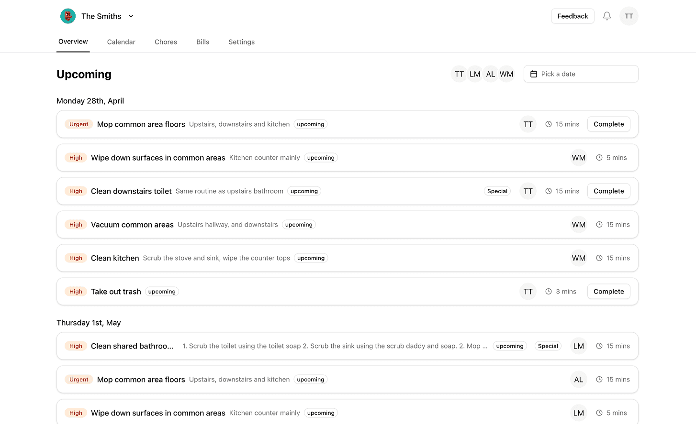The image size is (696, 424).
Task: Filter by LM member avatar in header
Action: click(x=475, y=74)
